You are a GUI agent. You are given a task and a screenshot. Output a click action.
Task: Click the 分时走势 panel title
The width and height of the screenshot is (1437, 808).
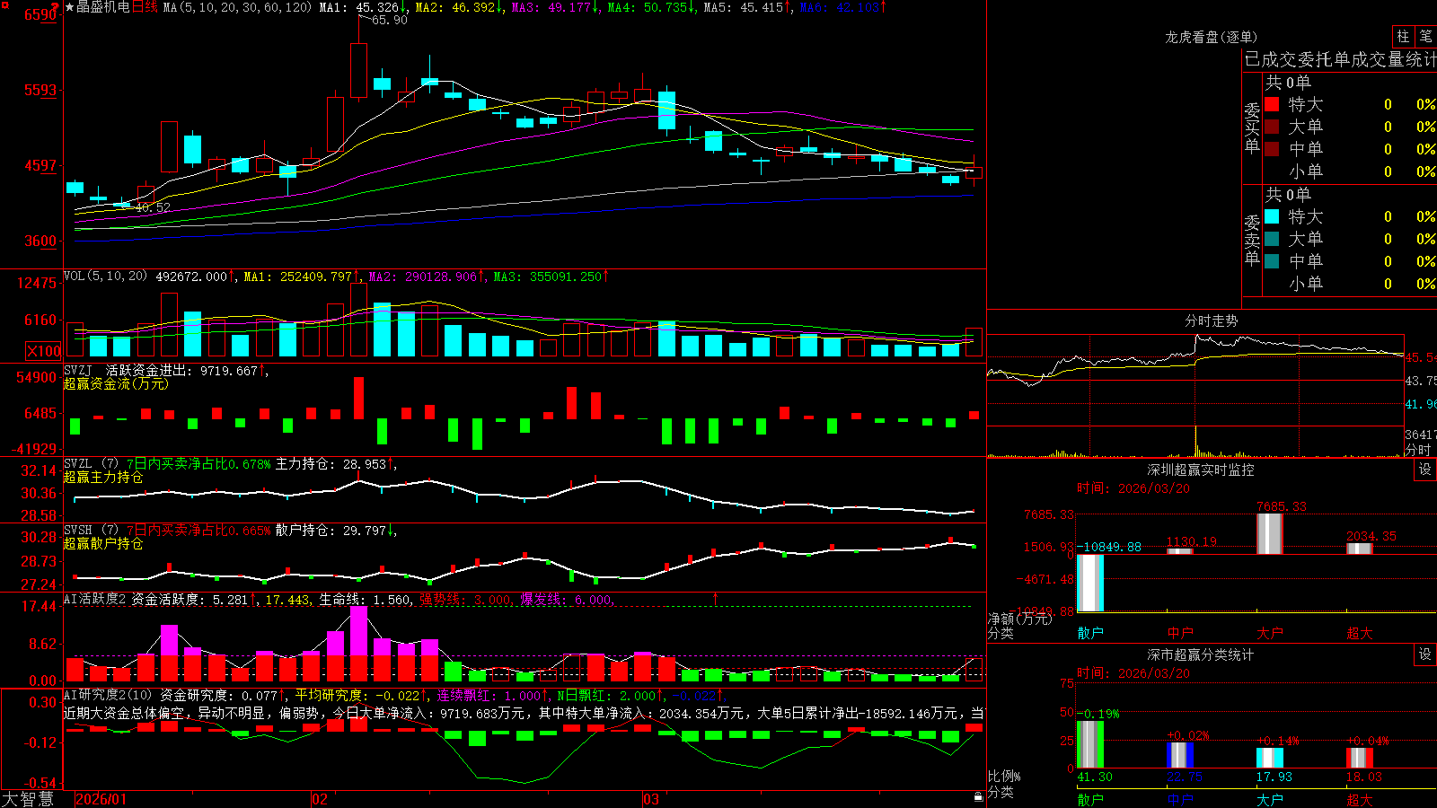[1211, 321]
